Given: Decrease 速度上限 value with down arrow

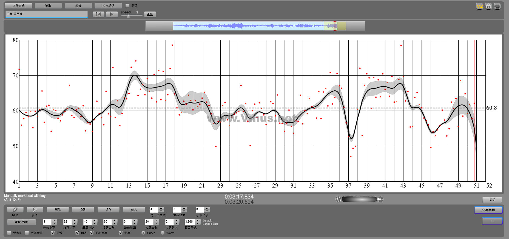Looking at the screenshot, I should 115,223.
